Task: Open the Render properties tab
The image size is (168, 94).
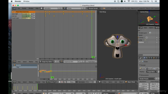Action: point(145,58)
